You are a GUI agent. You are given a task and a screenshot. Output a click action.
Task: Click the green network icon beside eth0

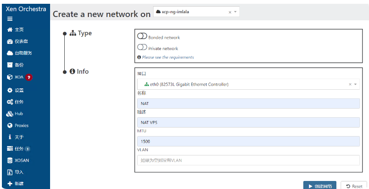(146, 84)
